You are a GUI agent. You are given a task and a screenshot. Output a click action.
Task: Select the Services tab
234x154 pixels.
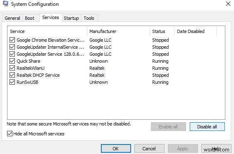tap(50, 17)
